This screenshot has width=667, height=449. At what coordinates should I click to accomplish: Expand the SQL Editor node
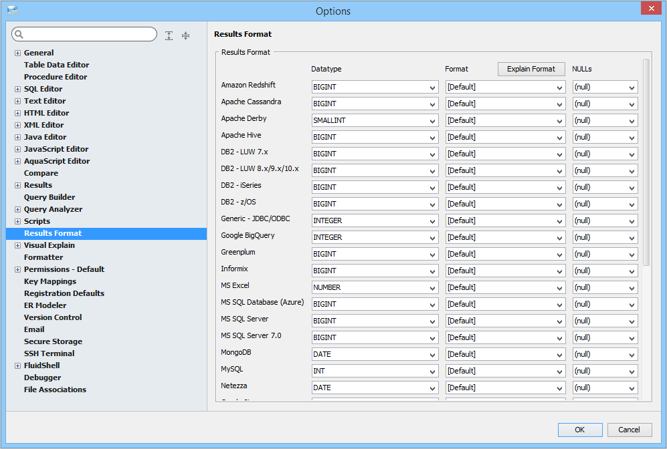17,90
